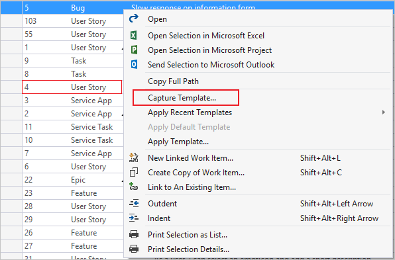Click the Link to An Existing Item icon
Viewport: 395px width, 260px height.
click(133, 187)
